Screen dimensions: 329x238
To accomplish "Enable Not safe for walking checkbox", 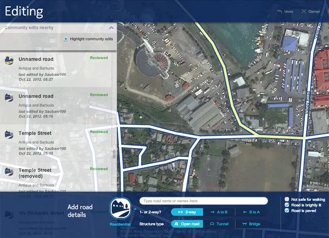I will coord(287,199).
